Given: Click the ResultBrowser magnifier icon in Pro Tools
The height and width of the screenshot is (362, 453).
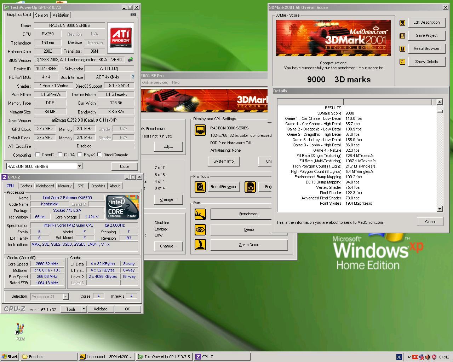Looking at the screenshot, I should [x=200, y=187].
